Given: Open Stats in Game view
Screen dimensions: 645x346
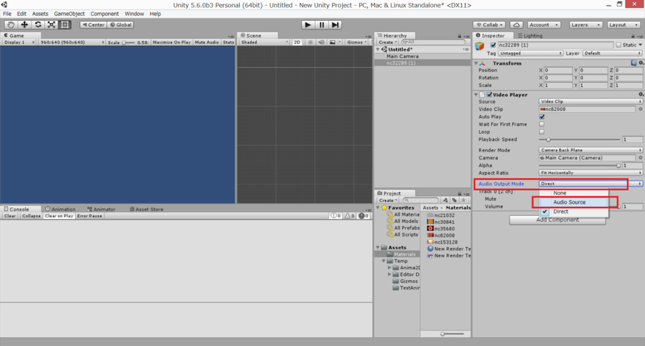Looking at the screenshot, I should (x=228, y=42).
